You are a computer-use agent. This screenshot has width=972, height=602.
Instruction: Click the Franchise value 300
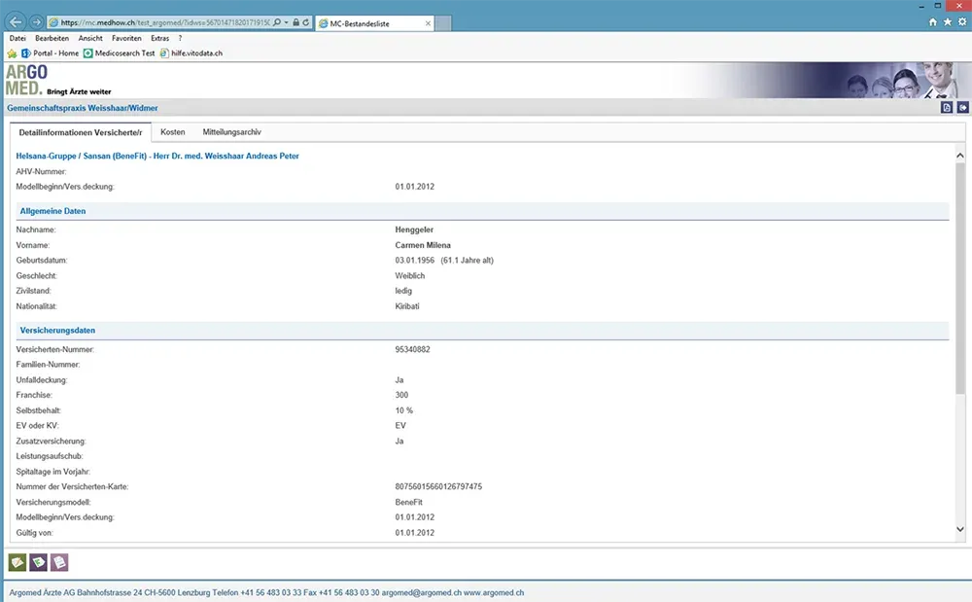(401, 395)
